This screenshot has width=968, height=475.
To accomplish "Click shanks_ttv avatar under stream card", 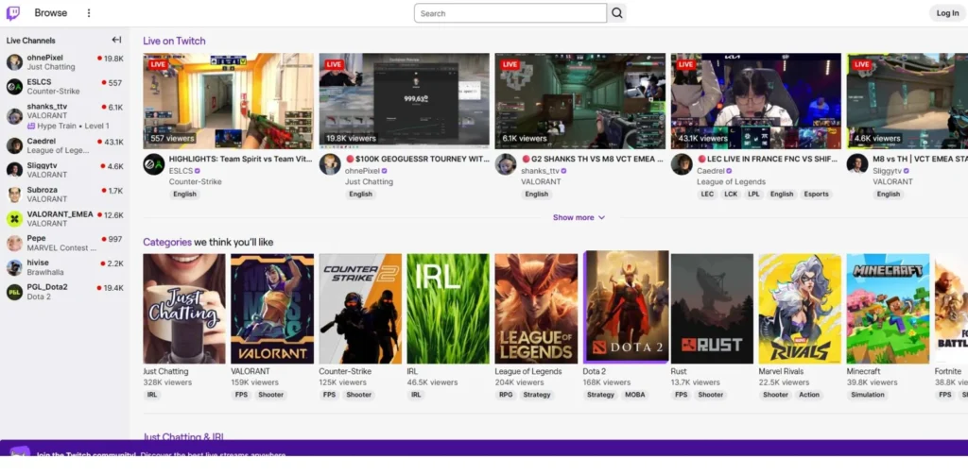I will coord(506,164).
